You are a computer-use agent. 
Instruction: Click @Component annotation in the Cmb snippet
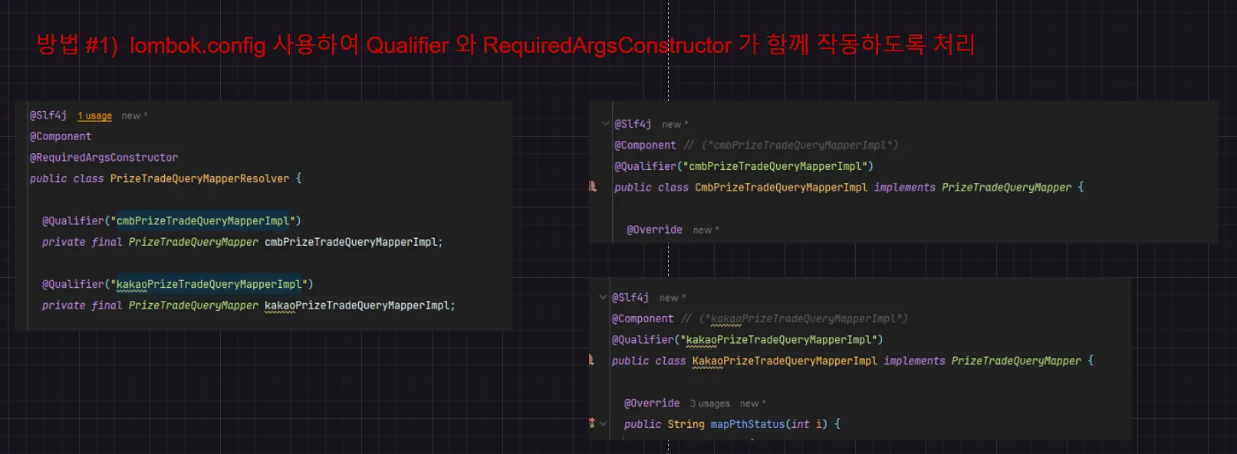(x=645, y=145)
